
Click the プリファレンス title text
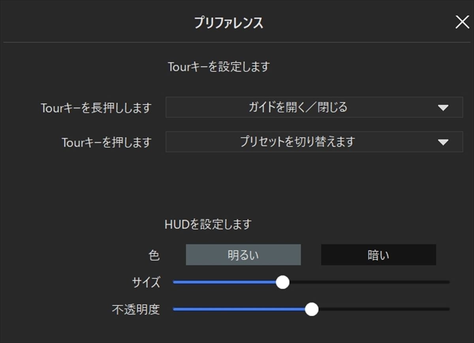tap(229, 23)
